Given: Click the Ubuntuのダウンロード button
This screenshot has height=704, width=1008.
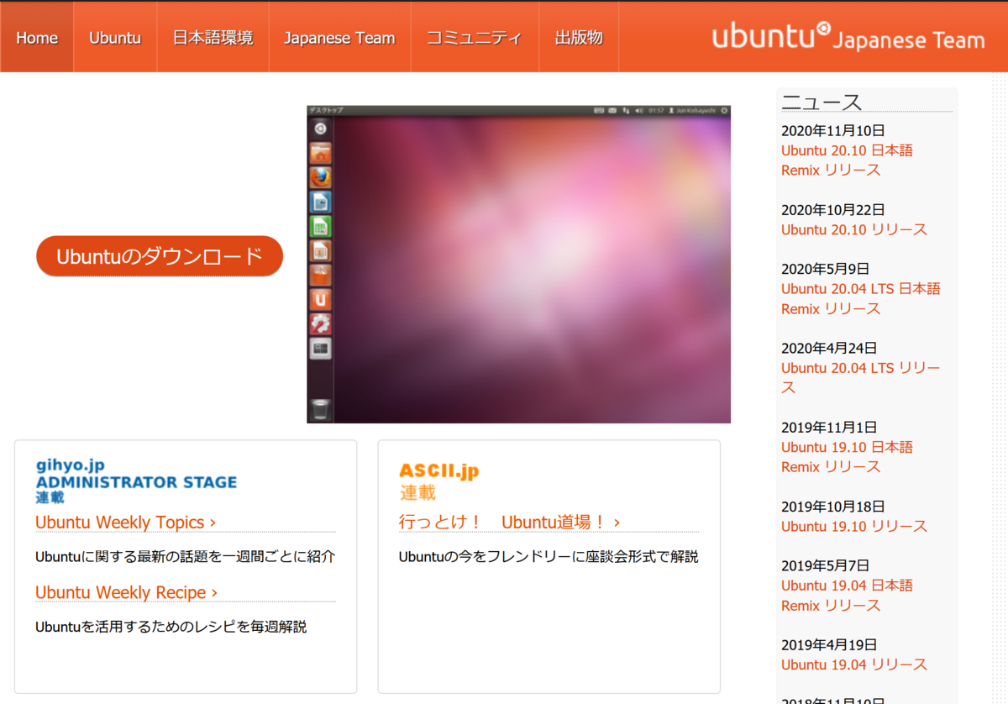Looking at the screenshot, I should tap(159, 256).
